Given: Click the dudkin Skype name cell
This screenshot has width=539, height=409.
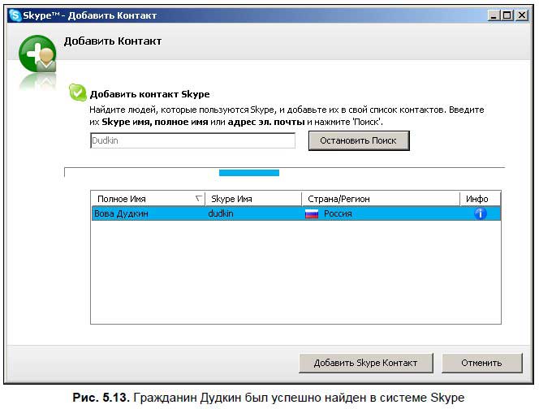Looking at the screenshot, I should [252, 214].
